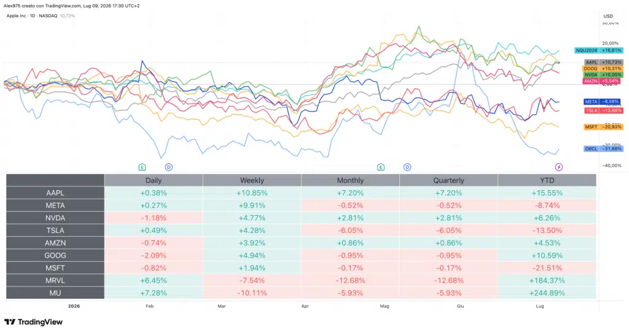Click the first green earnings E marker

[142, 167]
